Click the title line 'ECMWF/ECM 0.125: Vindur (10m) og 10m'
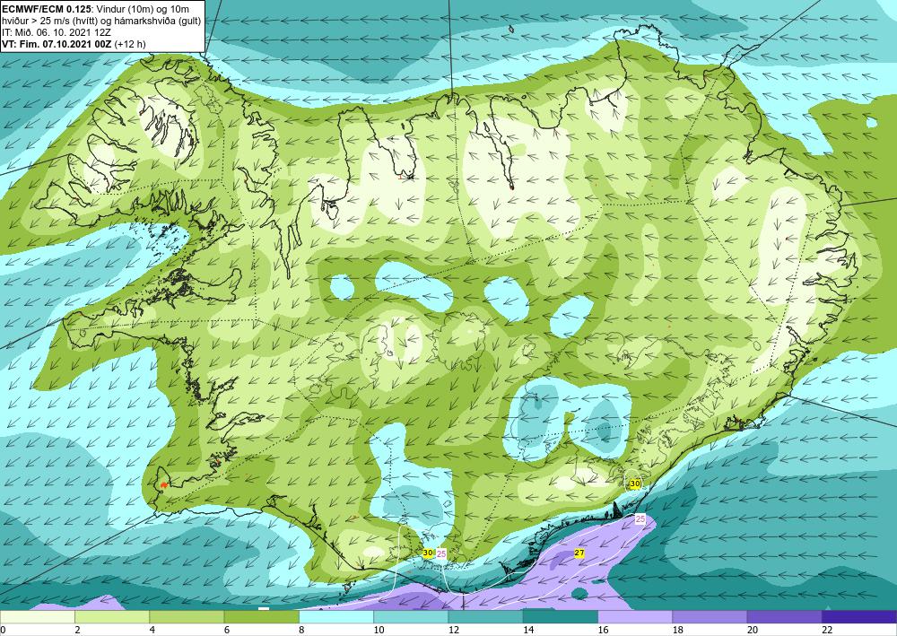 click(96, 9)
